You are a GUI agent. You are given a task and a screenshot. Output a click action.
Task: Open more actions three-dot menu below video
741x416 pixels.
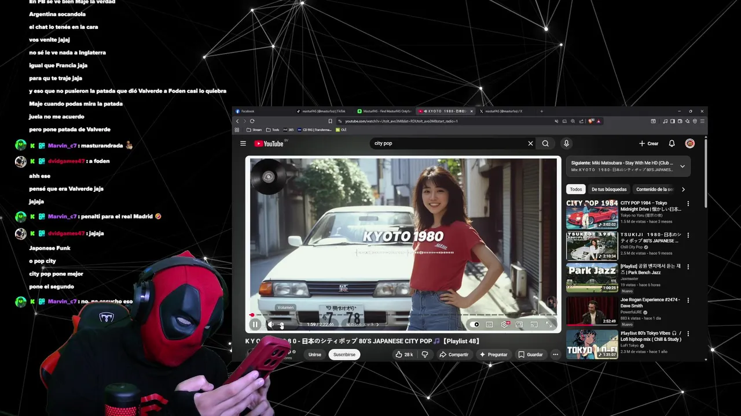click(555, 354)
